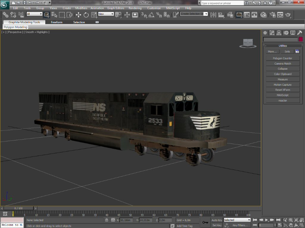Click the Set Key button
The height and width of the screenshot is (228, 305).
click(217, 225)
